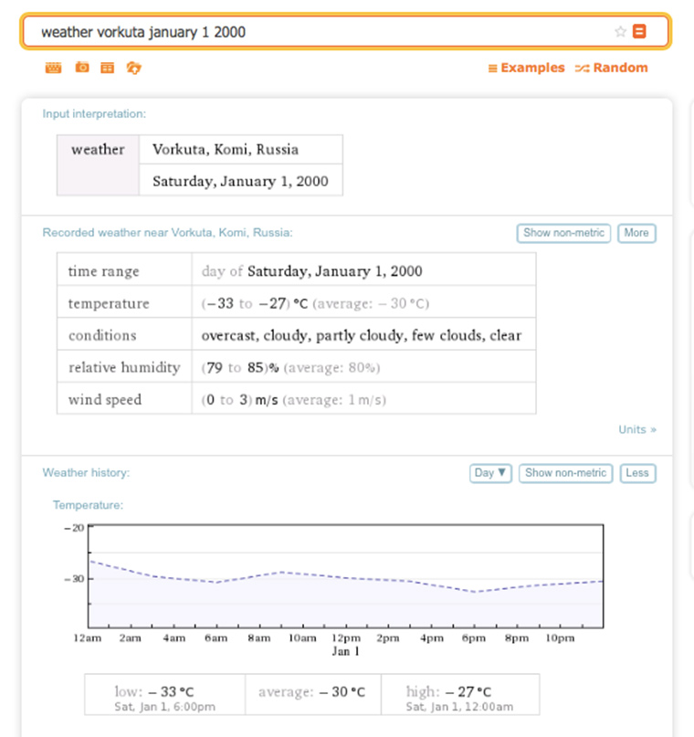The height and width of the screenshot is (737, 694).
Task: Click the keyboard input icon
Action: (x=53, y=68)
